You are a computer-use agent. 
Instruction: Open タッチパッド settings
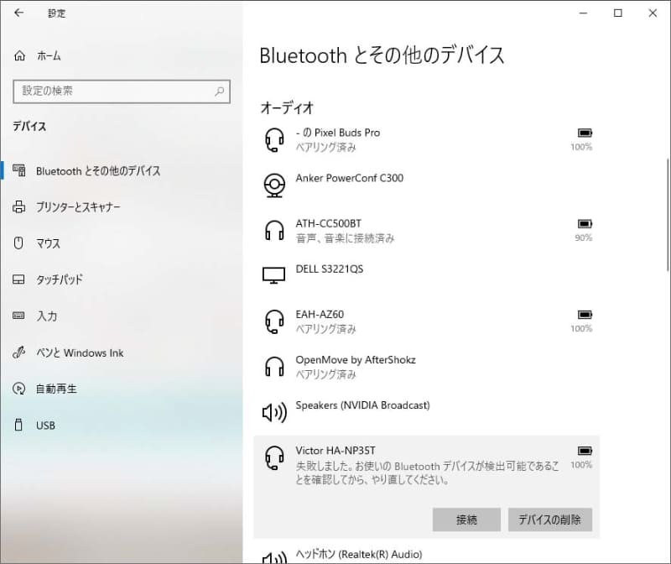coord(60,279)
